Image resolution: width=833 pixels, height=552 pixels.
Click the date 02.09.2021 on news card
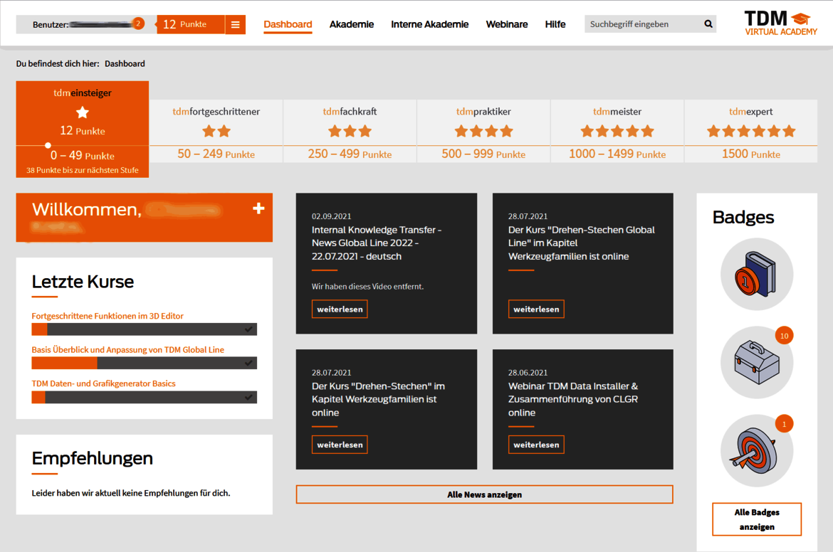[x=331, y=216]
